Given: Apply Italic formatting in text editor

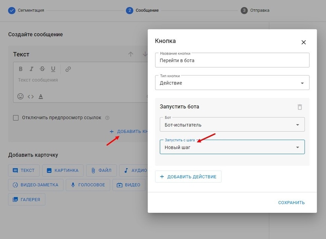Looking at the screenshot, I should pos(31,69).
